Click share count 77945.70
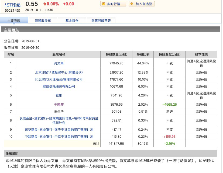 click(x=116, y=63)
